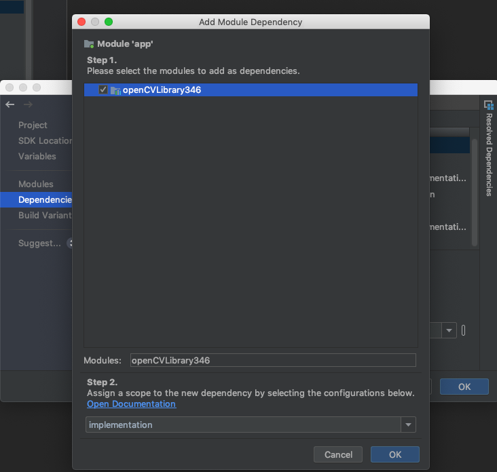Open the Open Documentation link
The image size is (497, 472).
132,404
